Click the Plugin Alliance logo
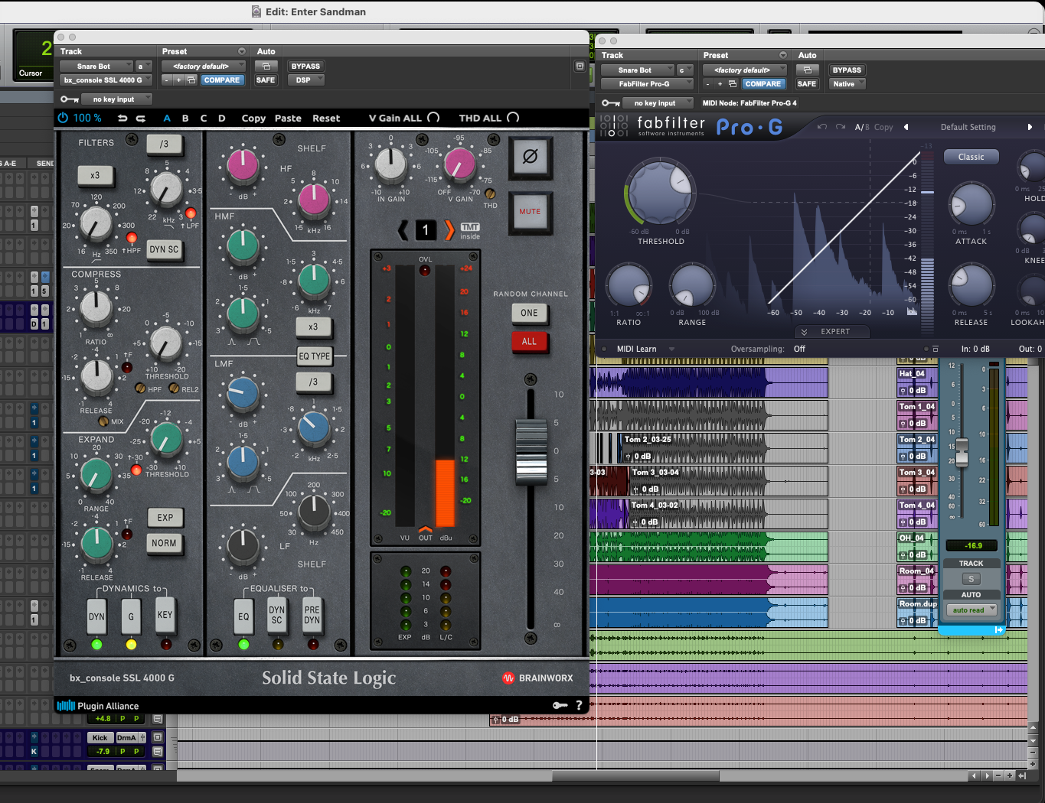 click(x=97, y=706)
